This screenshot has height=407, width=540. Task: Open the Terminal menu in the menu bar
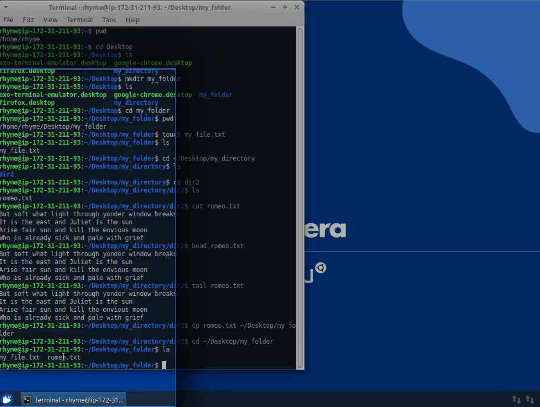coord(80,20)
